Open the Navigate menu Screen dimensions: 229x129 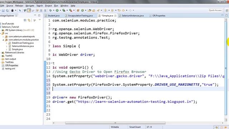[x=30, y=6]
